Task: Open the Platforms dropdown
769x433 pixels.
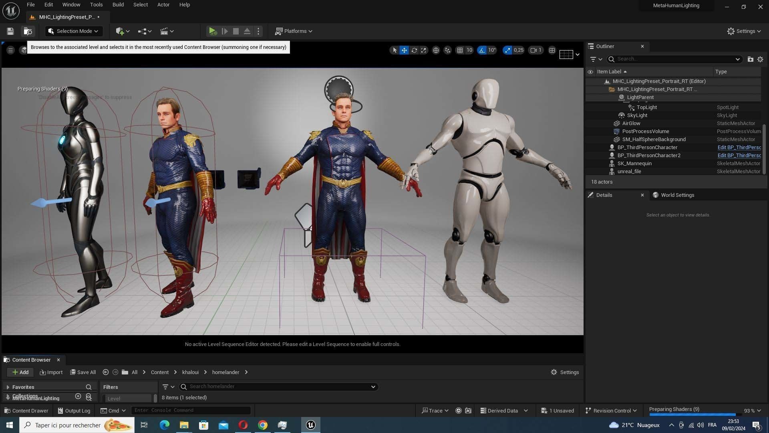Action: click(x=294, y=31)
